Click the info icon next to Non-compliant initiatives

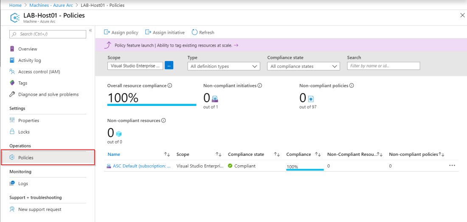[x=260, y=86]
